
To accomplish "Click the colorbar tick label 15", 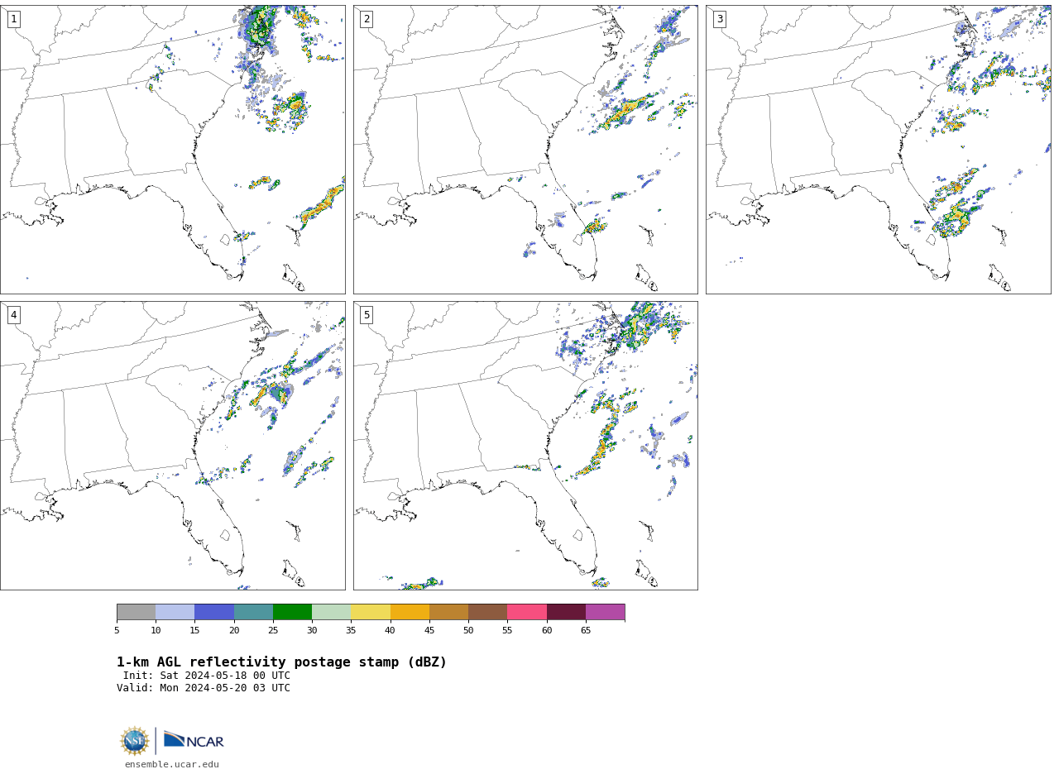I will 194,631.
